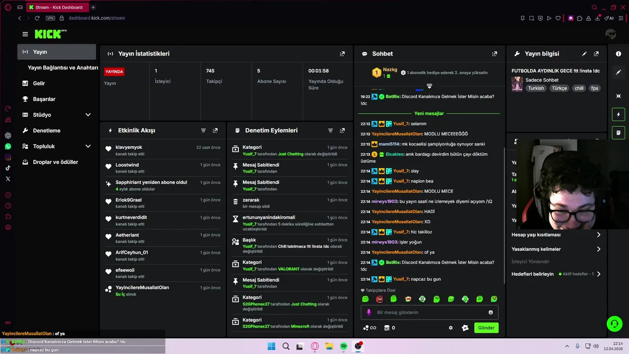Open the Stream - Kick Dashboard tab

tap(57, 7)
